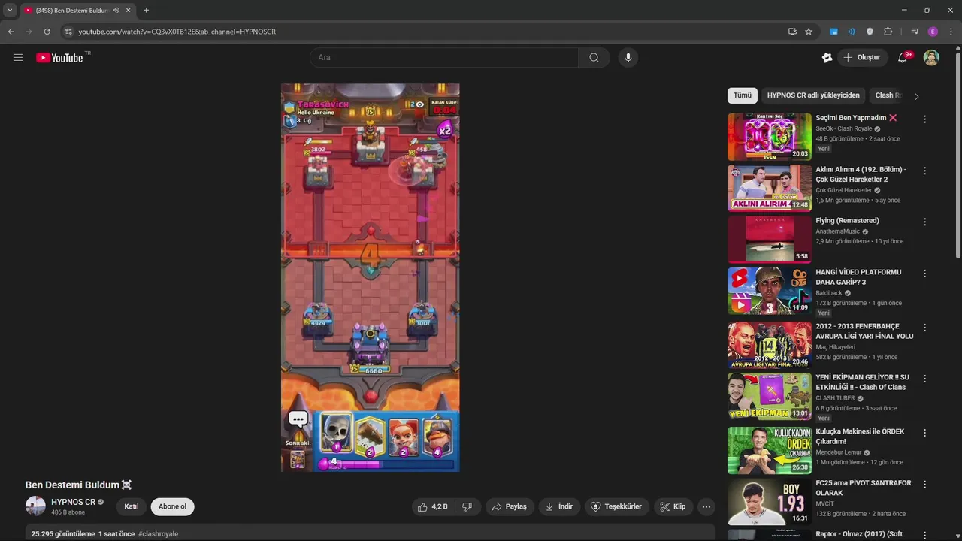This screenshot has height=541, width=962.
Task: Click SeeOk - Clash Royale channel name
Action: pos(844,129)
